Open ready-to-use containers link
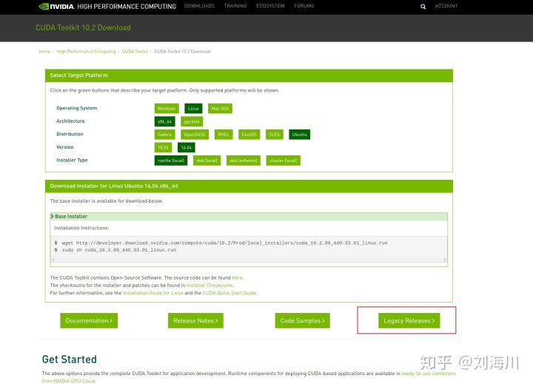The height and width of the screenshot is (384, 533). [429, 373]
